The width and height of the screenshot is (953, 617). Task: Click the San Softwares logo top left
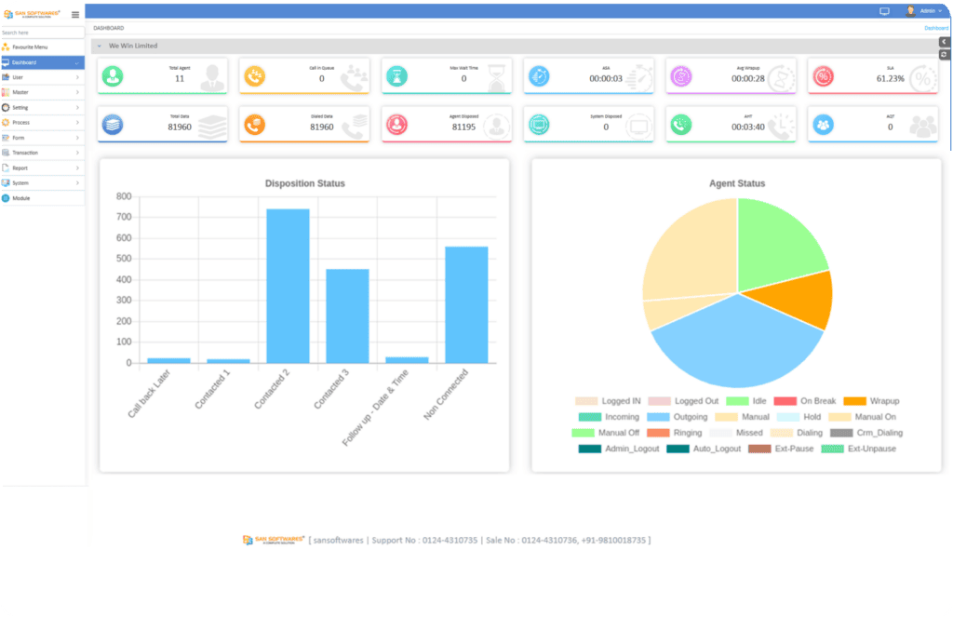point(33,14)
